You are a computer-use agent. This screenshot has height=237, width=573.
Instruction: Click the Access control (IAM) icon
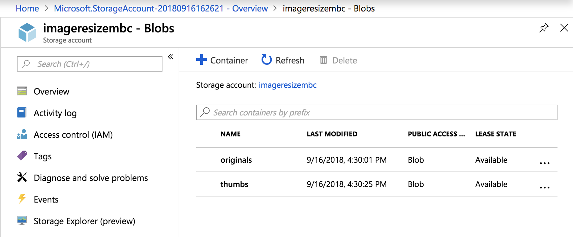pyautogui.click(x=22, y=135)
